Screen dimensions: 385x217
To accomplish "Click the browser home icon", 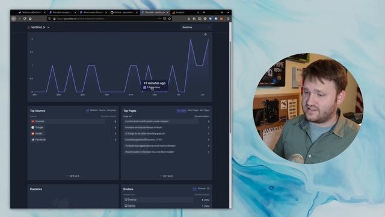I will pos(30,19).
